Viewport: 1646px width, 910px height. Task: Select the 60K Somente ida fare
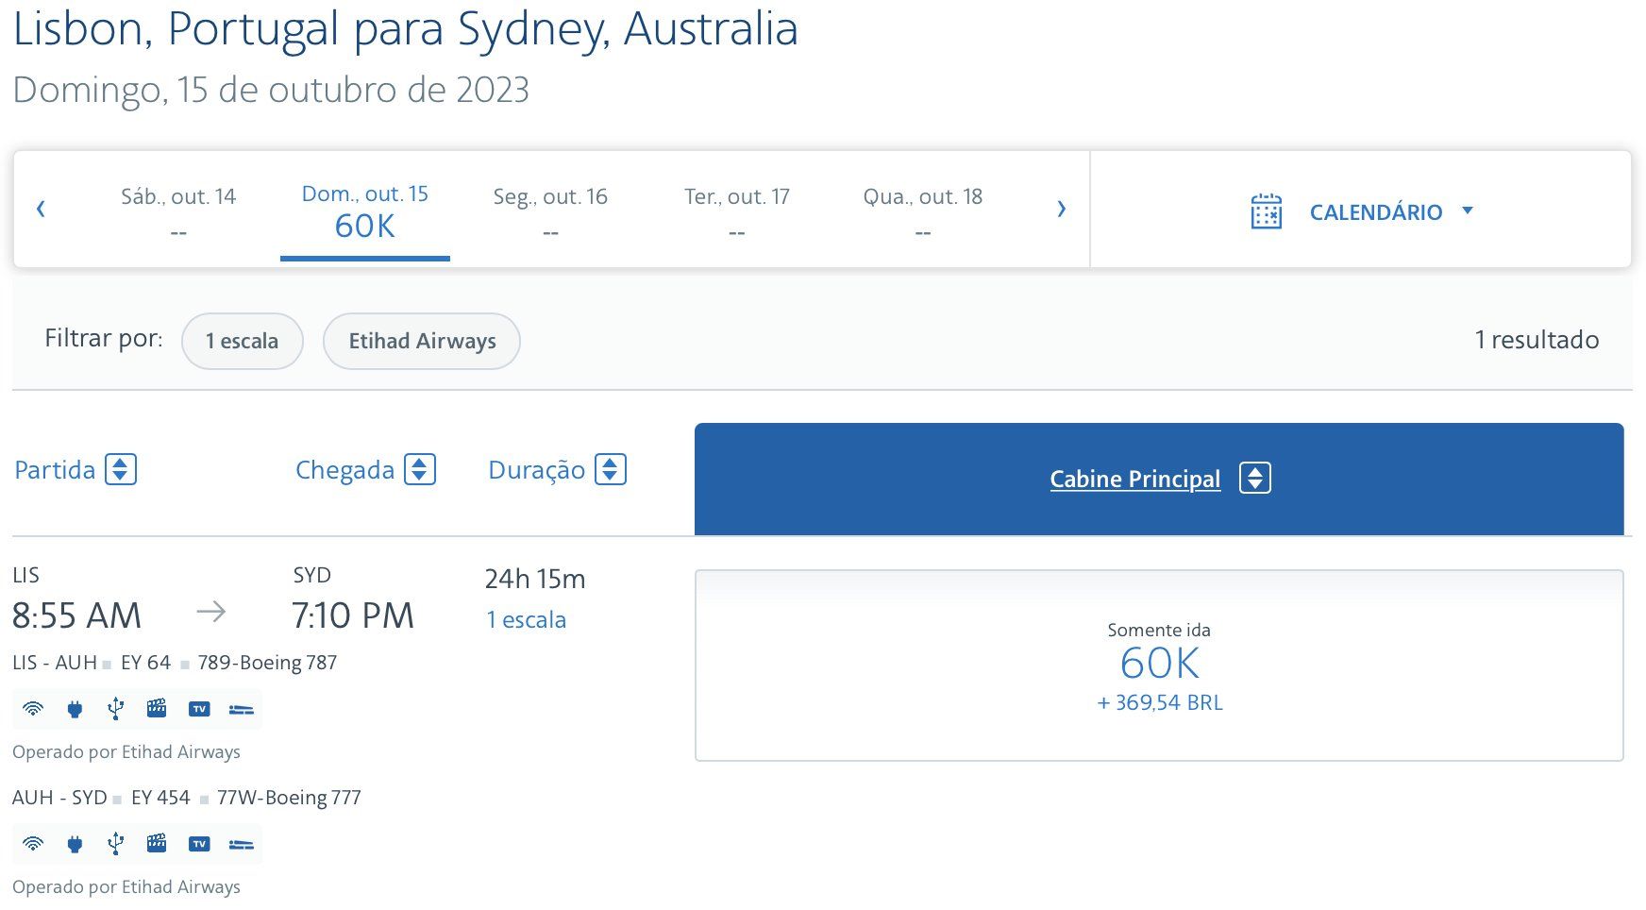[x=1159, y=666]
